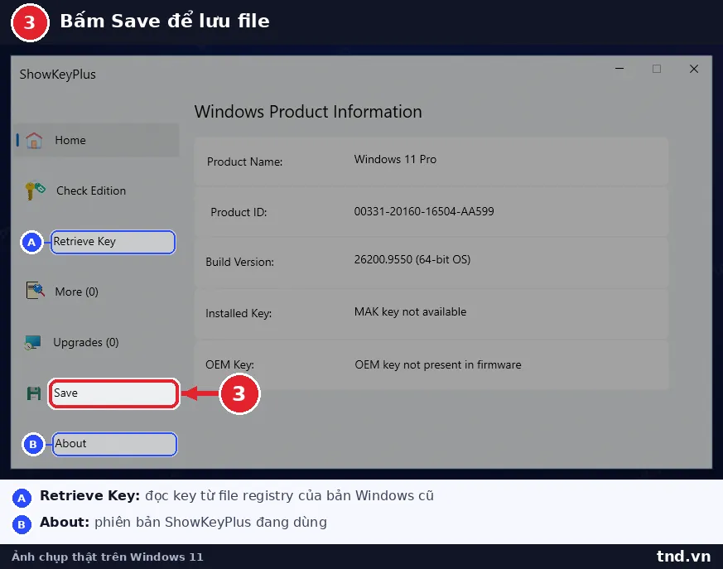Click build version 26200.9550 (64-bit OS)
723x569 pixels.
click(x=412, y=259)
